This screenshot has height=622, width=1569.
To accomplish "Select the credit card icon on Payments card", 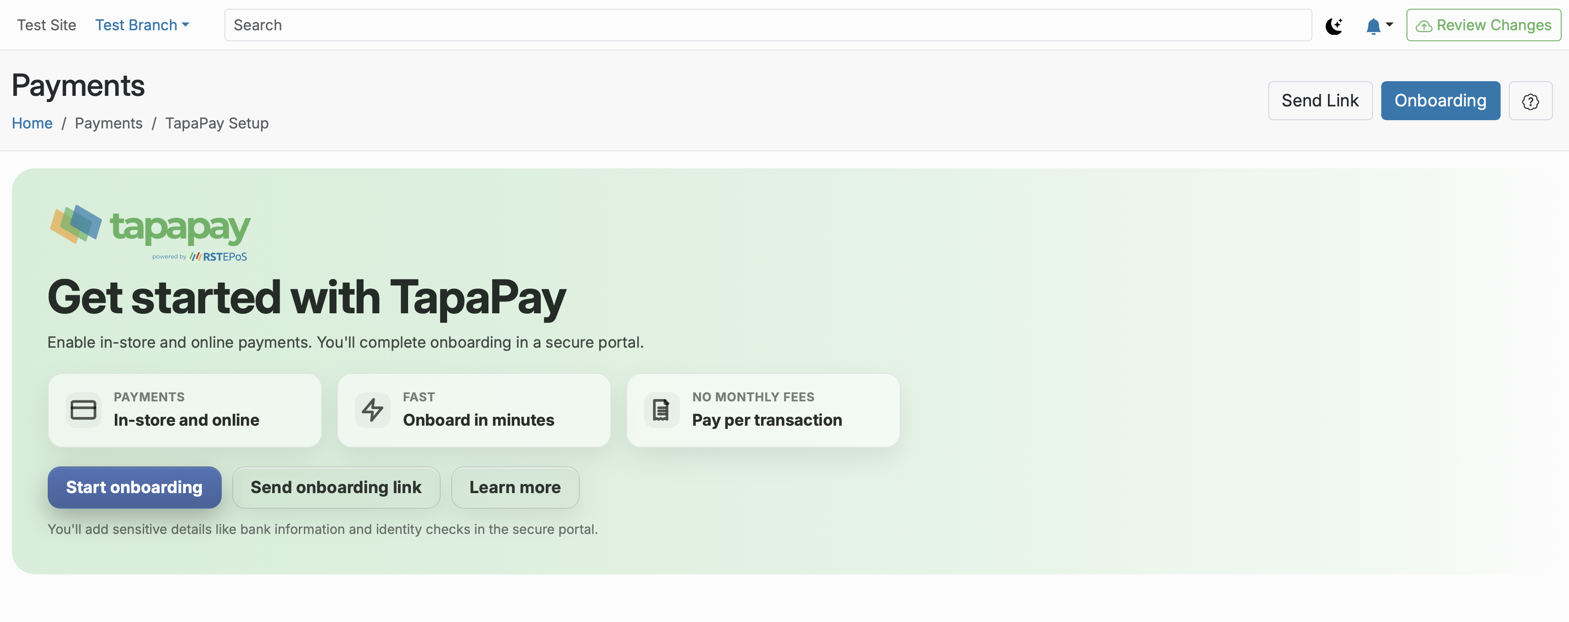I will [84, 410].
